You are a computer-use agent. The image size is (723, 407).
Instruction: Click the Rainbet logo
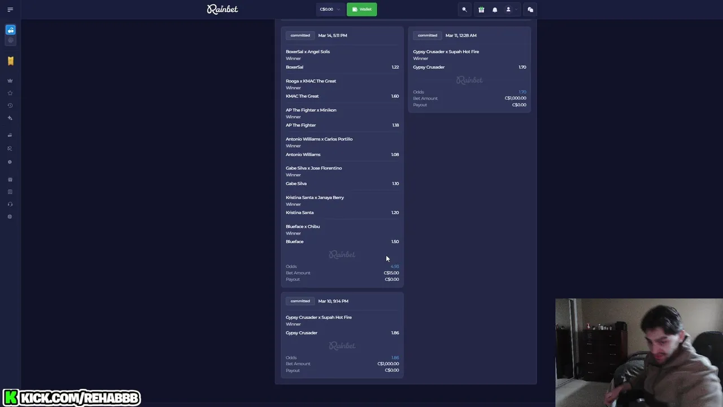[222, 9]
